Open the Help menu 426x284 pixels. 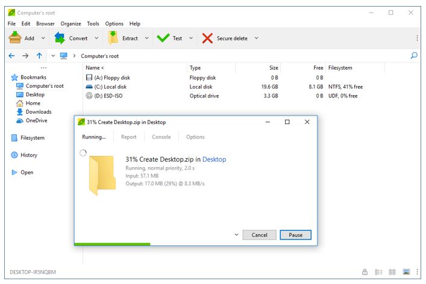[135, 23]
